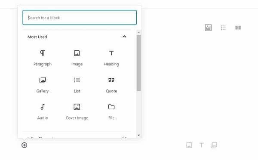Click the Search for a block field
The image size is (258, 160).
coord(80,18)
